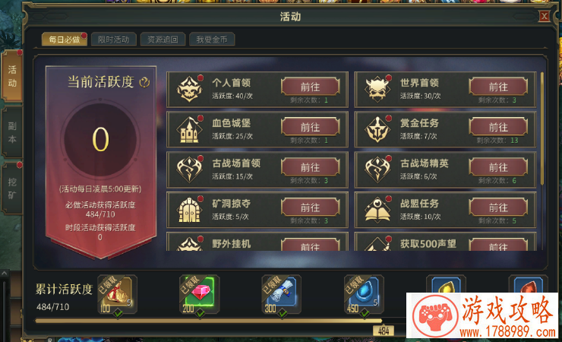Screen dimensions: 562x342
Task: Select the 我要金币 tab
Action: tap(212, 40)
